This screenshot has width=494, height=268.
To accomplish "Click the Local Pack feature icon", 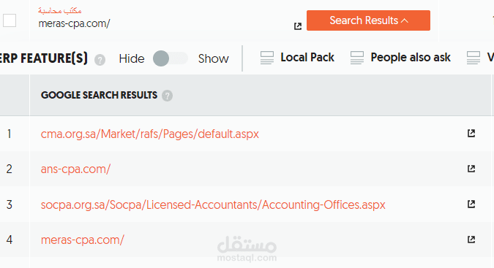I will 267,58.
